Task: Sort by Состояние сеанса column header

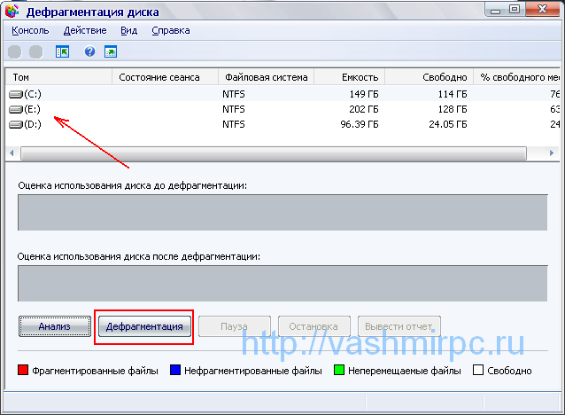Action: pos(165,77)
